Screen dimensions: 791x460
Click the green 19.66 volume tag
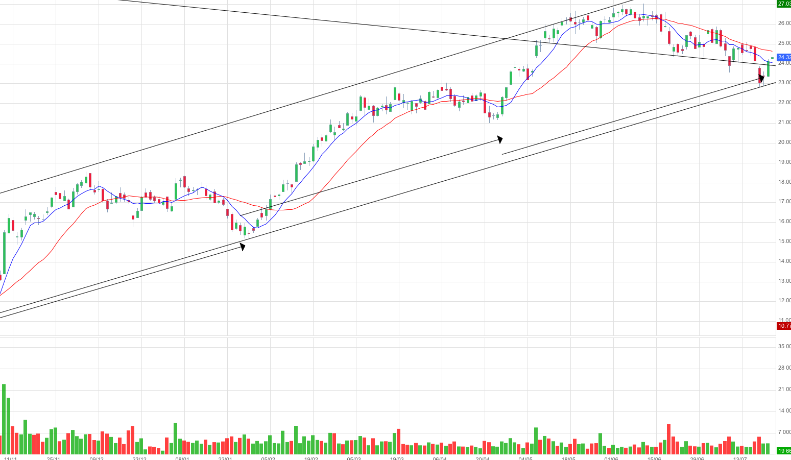[x=784, y=451]
